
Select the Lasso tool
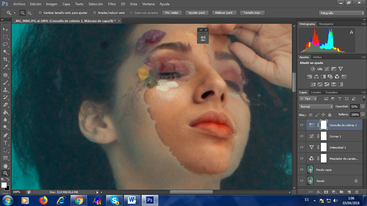point(5,44)
